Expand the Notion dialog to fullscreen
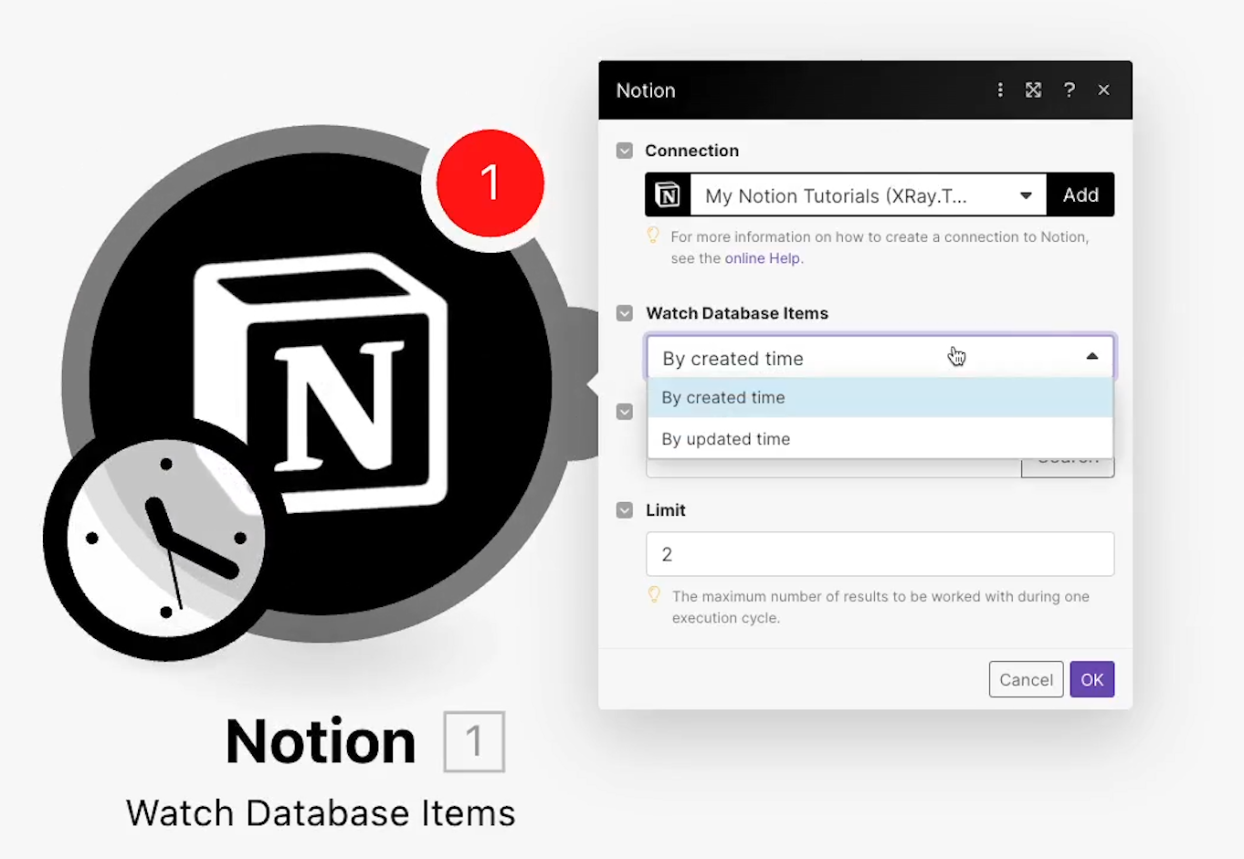The image size is (1244, 859). (x=1033, y=89)
